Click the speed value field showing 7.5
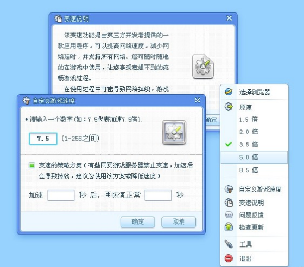Screen dimensions: 304x267 (43, 139)
